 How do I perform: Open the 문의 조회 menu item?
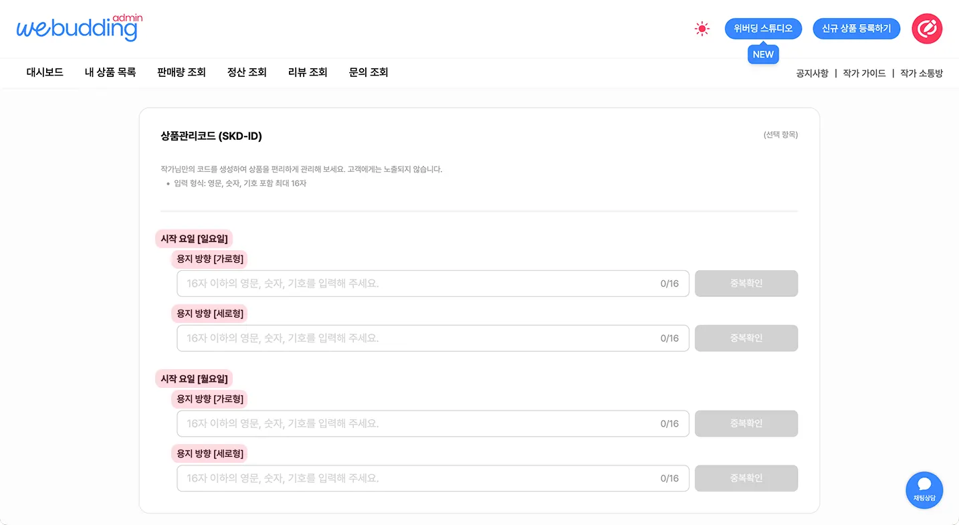[x=368, y=72]
